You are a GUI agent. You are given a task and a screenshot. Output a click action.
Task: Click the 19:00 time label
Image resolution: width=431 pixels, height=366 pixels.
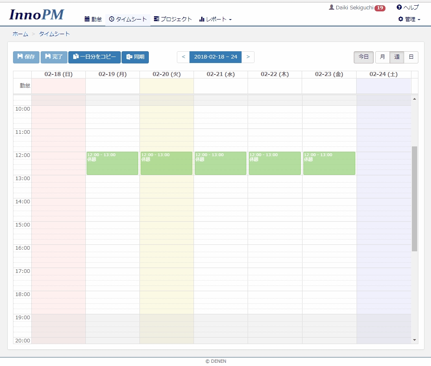pos(22,317)
